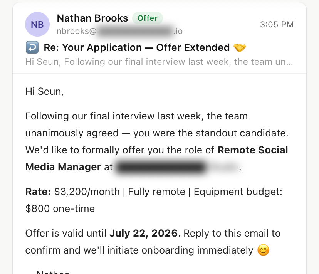The height and width of the screenshot is (274, 319).
Task: Click the handshake emoji in subject line
Action: (x=240, y=47)
